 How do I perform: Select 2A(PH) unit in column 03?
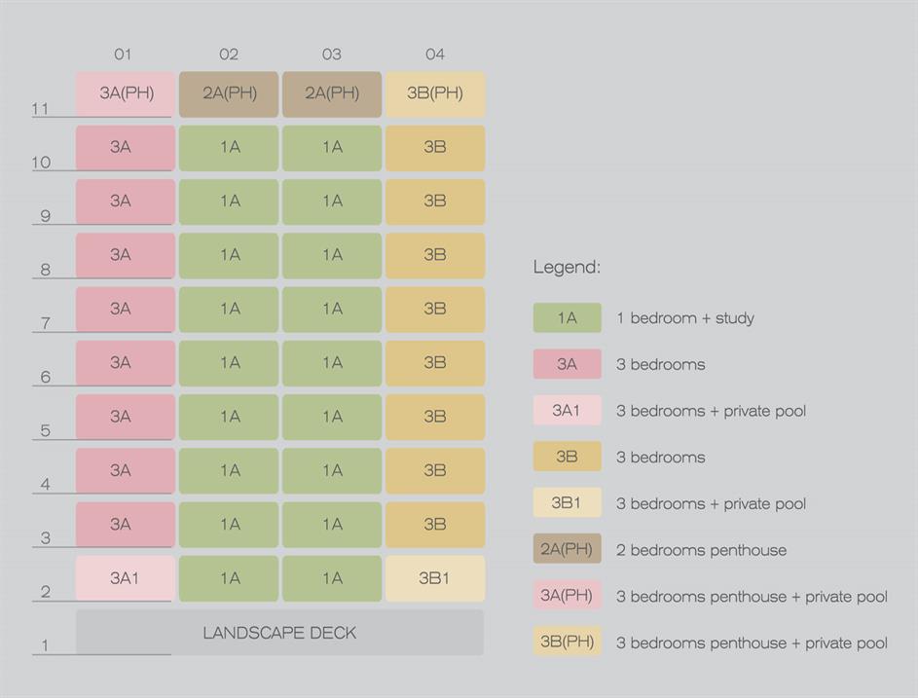[332, 94]
